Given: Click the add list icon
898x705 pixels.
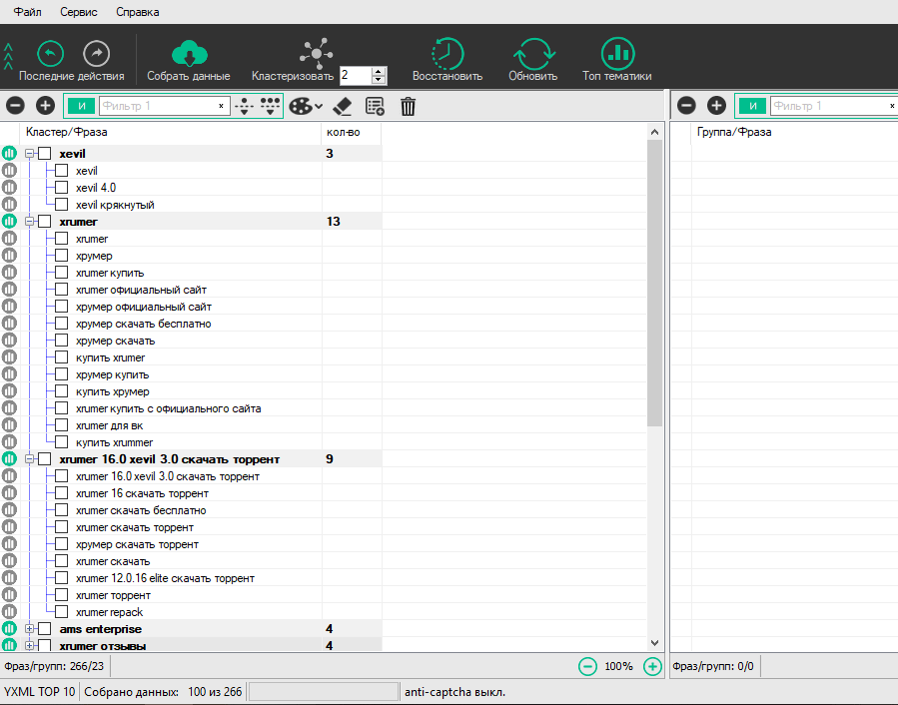Looking at the screenshot, I should 376,106.
